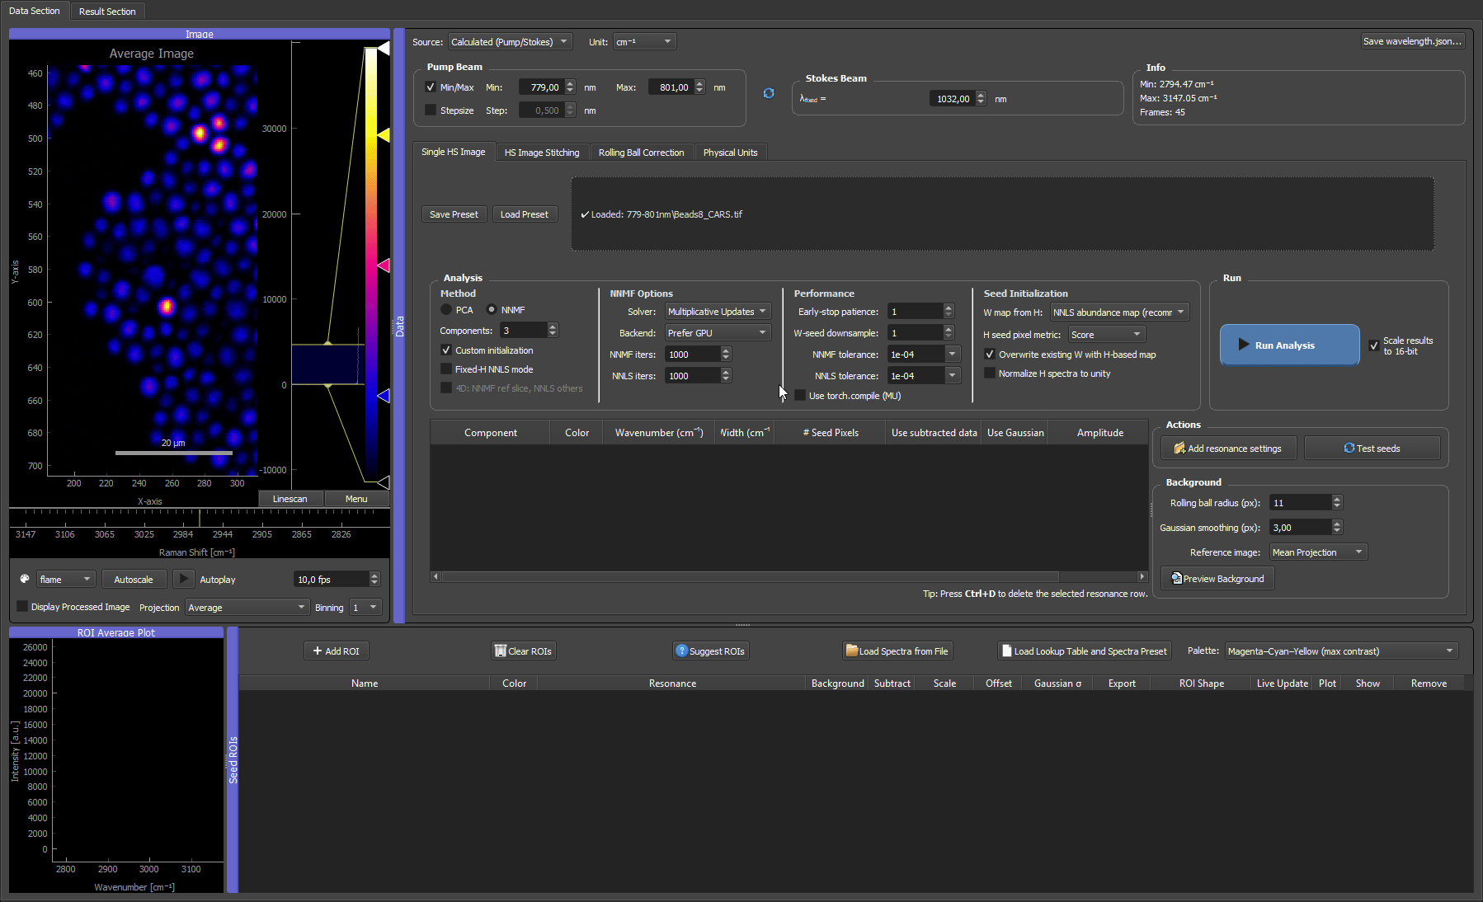This screenshot has width=1483, height=902.
Task: Enable Fixed-H NNLS mode checkbox
Action: click(x=446, y=369)
